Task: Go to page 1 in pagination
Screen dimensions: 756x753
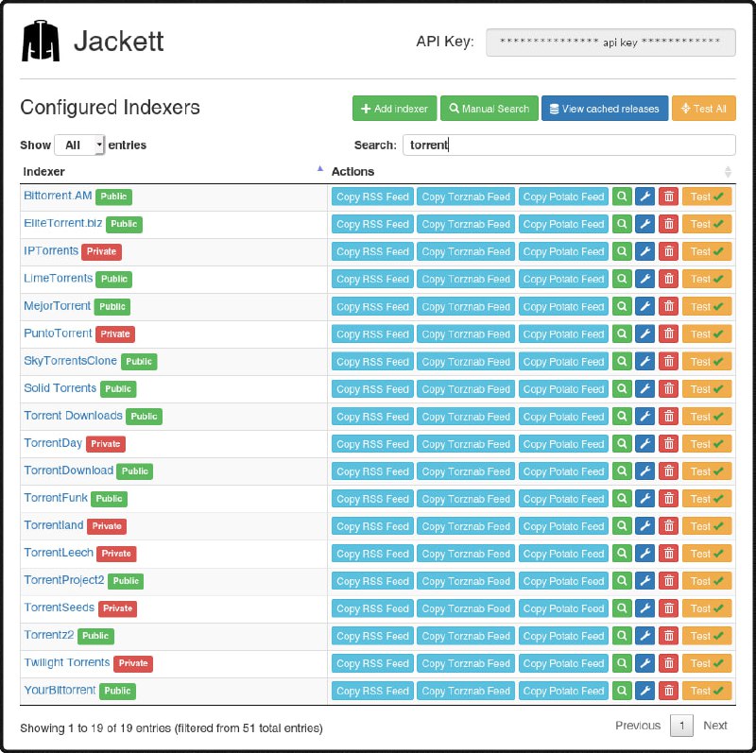Action: click(x=681, y=726)
